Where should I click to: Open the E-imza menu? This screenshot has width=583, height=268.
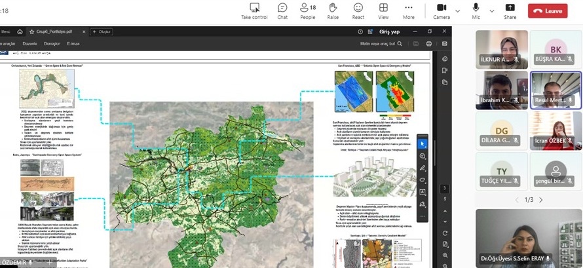click(x=73, y=44)
